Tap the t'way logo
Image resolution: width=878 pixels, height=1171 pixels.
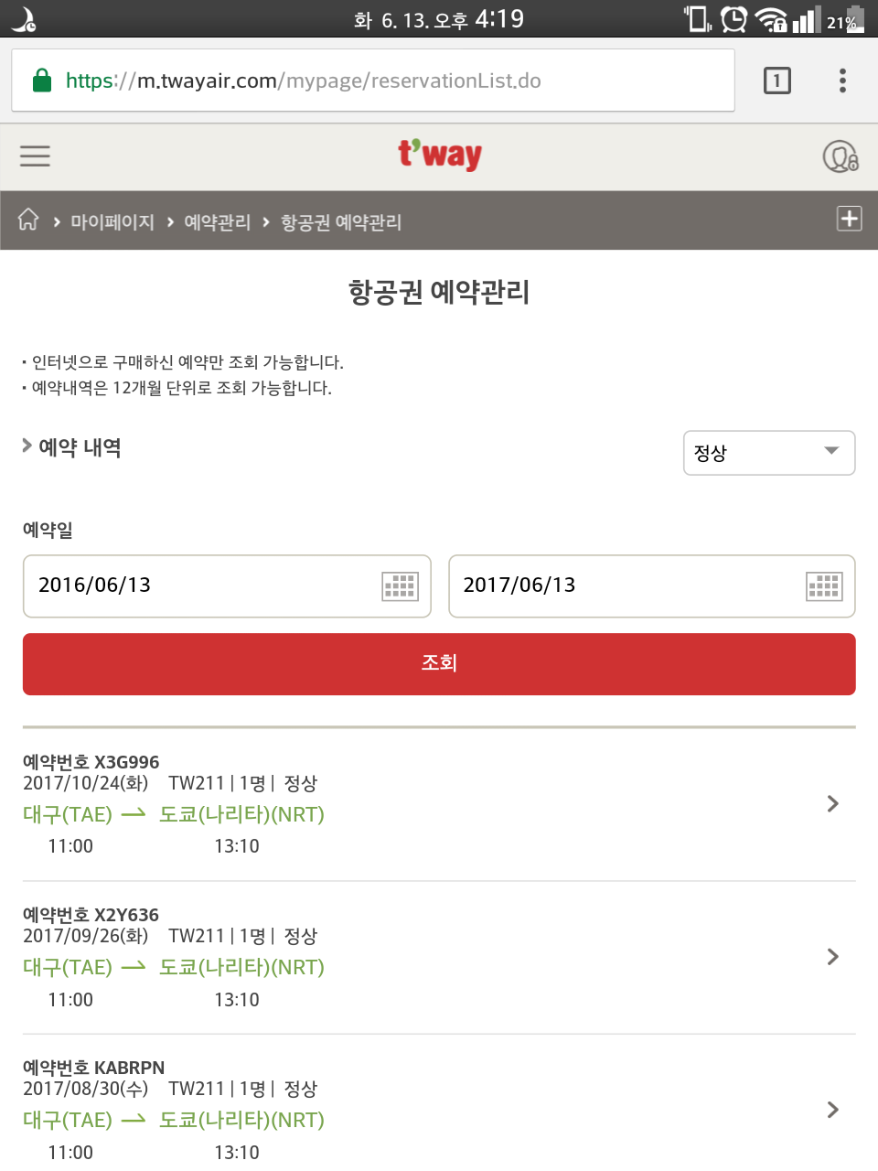tap(440, 155)
